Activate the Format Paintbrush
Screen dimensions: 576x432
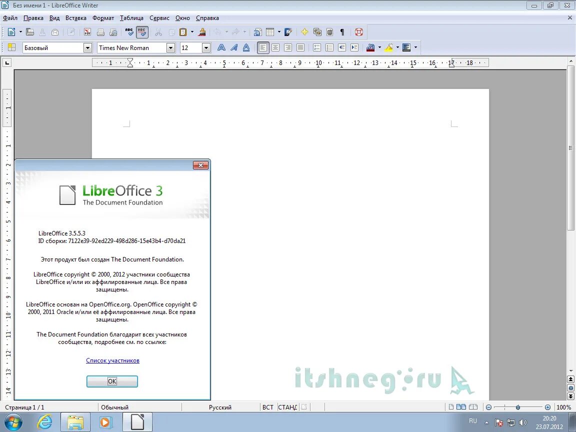point(202,32)
